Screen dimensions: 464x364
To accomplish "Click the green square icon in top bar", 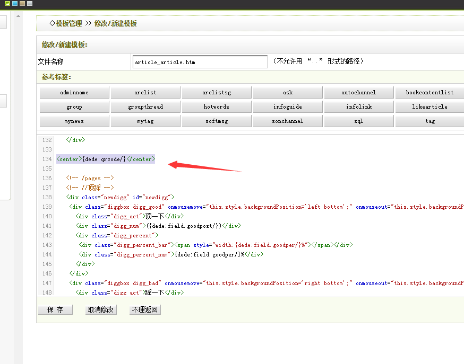I will [x=7, y=4].
